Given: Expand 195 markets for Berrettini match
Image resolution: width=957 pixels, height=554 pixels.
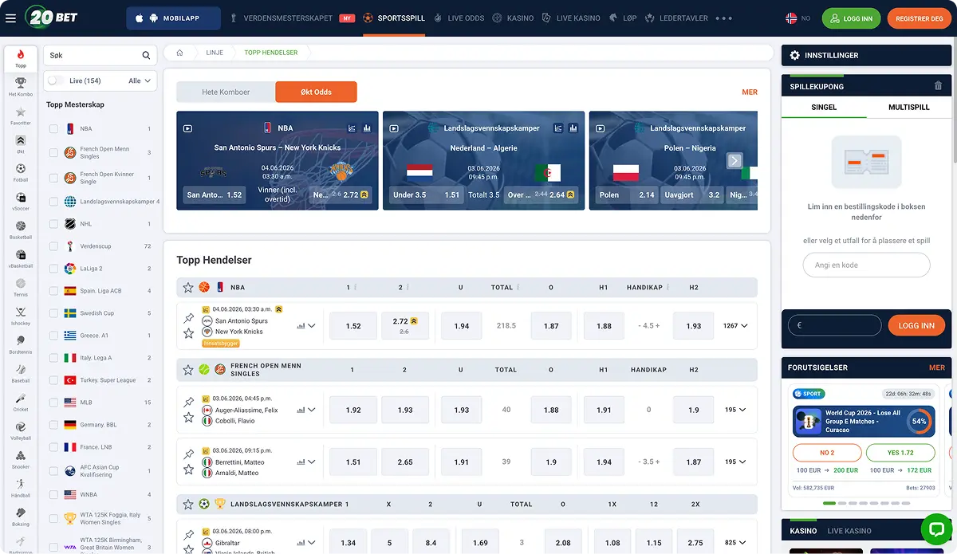Looking at the screenshot, I should coord(735,462).
